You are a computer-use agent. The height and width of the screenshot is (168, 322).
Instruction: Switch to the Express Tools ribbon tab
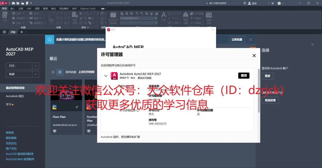(x=88, y=9)
